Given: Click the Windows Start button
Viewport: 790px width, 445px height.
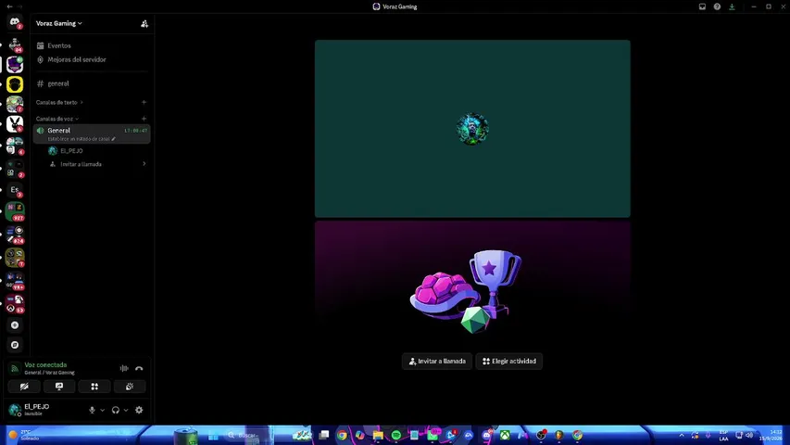Looking at the screenshot, I should (x=213, y=435).
